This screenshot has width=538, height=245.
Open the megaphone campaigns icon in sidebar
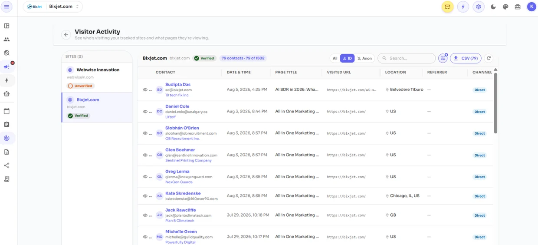(x=7, y=67)
